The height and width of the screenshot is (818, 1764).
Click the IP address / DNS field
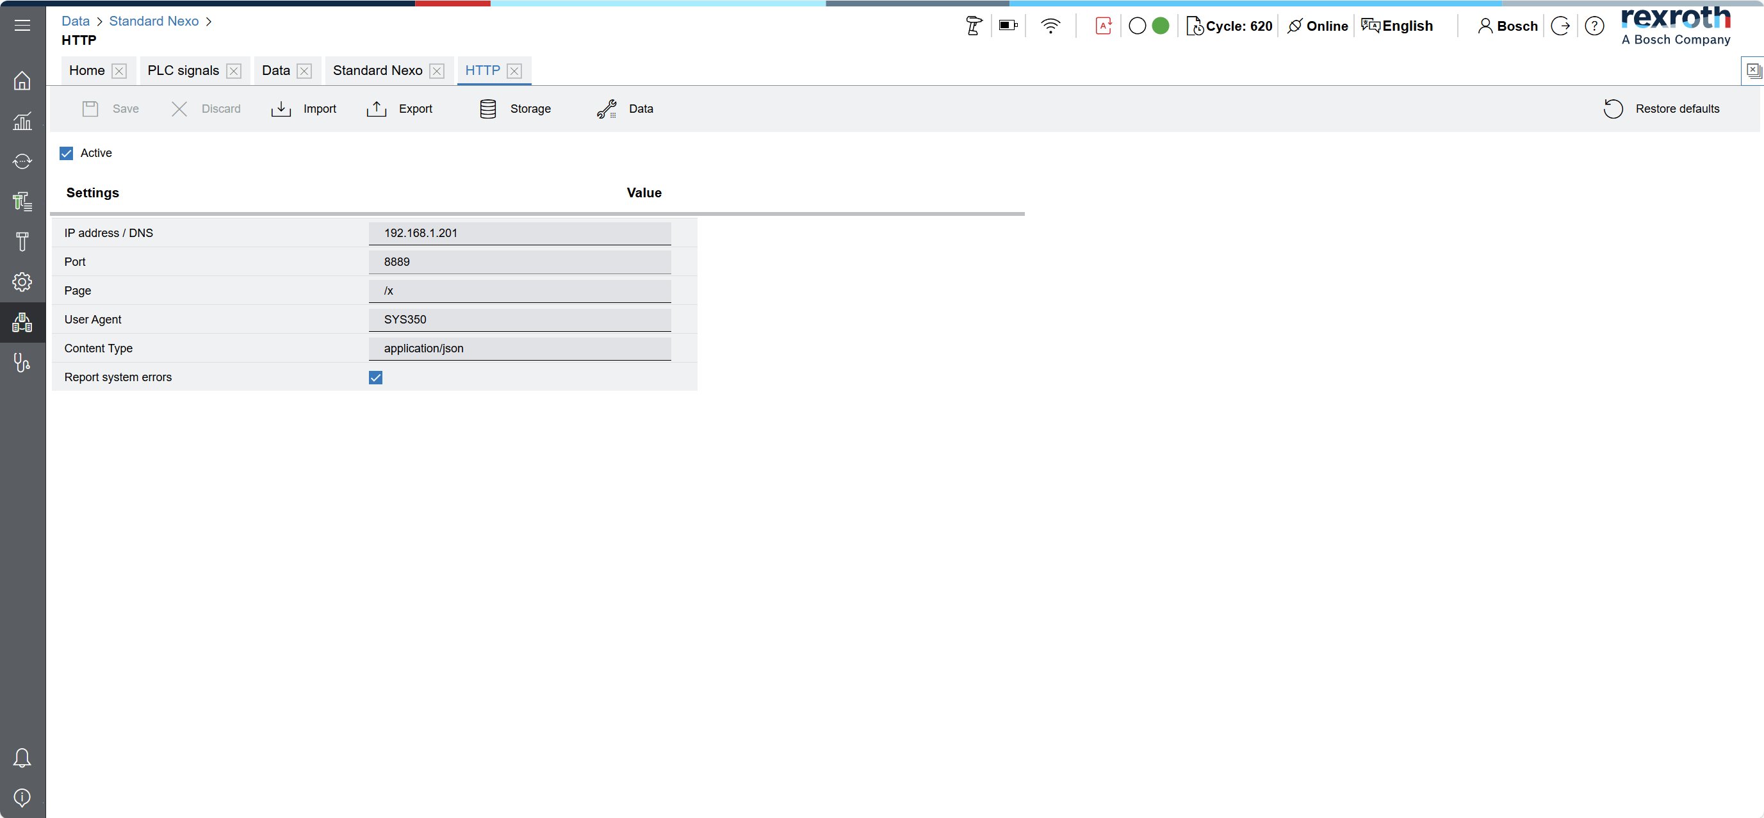click(x=519, y=233)
